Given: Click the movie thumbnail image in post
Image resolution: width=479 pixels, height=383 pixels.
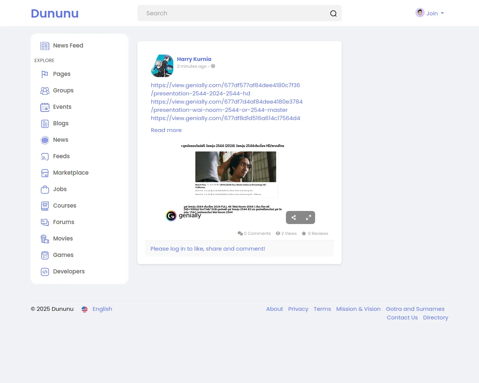Looking at the screenshot, I should (x=235, y=167).
